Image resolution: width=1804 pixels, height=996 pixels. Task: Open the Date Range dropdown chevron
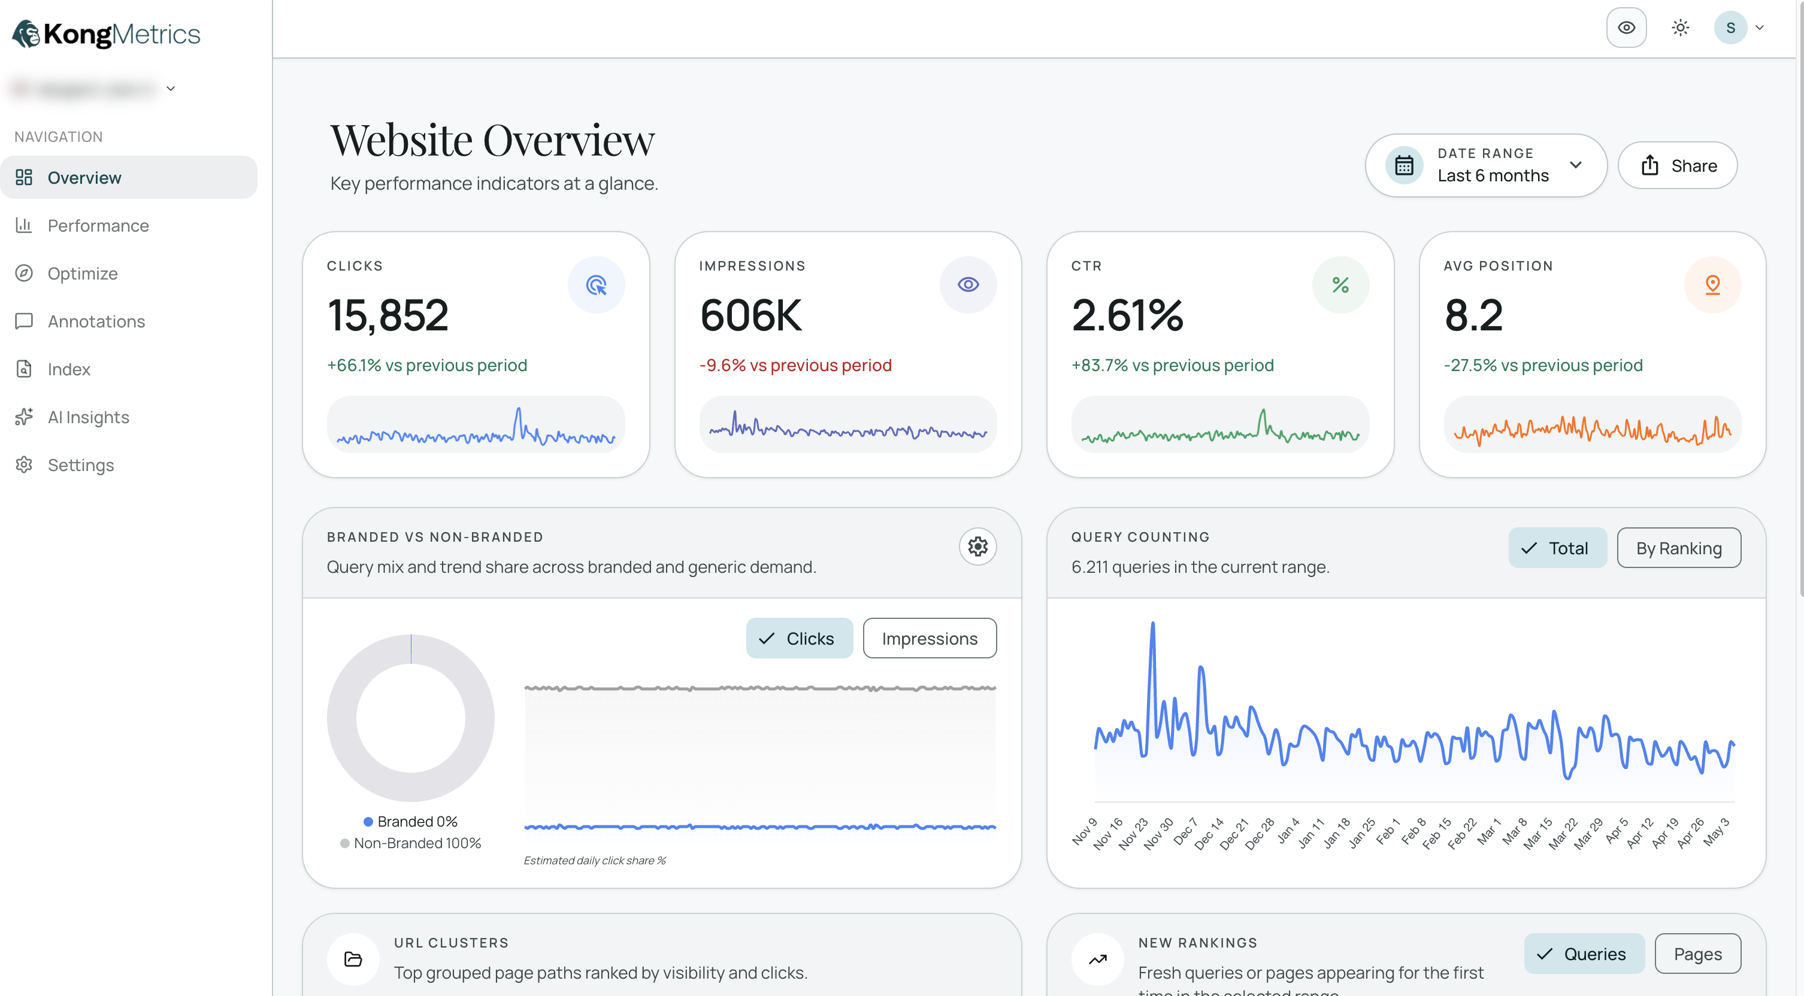[1576, 165]
